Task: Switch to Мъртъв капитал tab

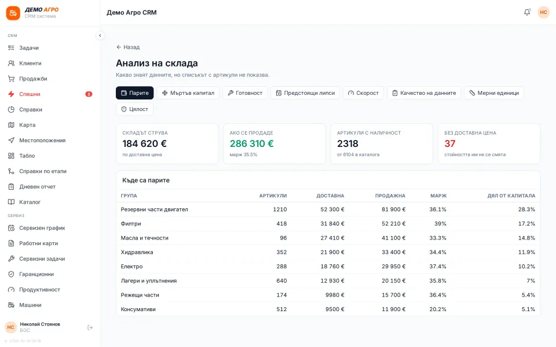Action: [188, 93]
